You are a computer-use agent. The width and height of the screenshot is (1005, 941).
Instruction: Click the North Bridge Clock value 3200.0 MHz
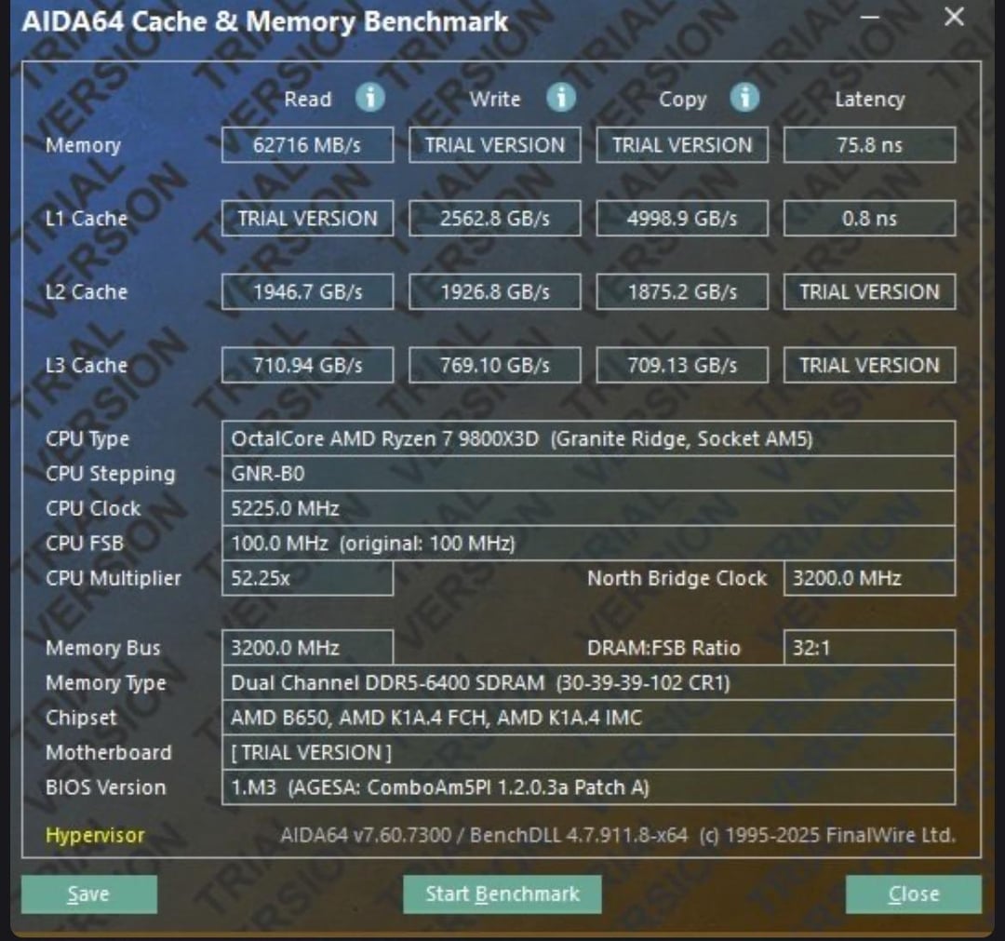pyautogui.click(x=869, y=578)
